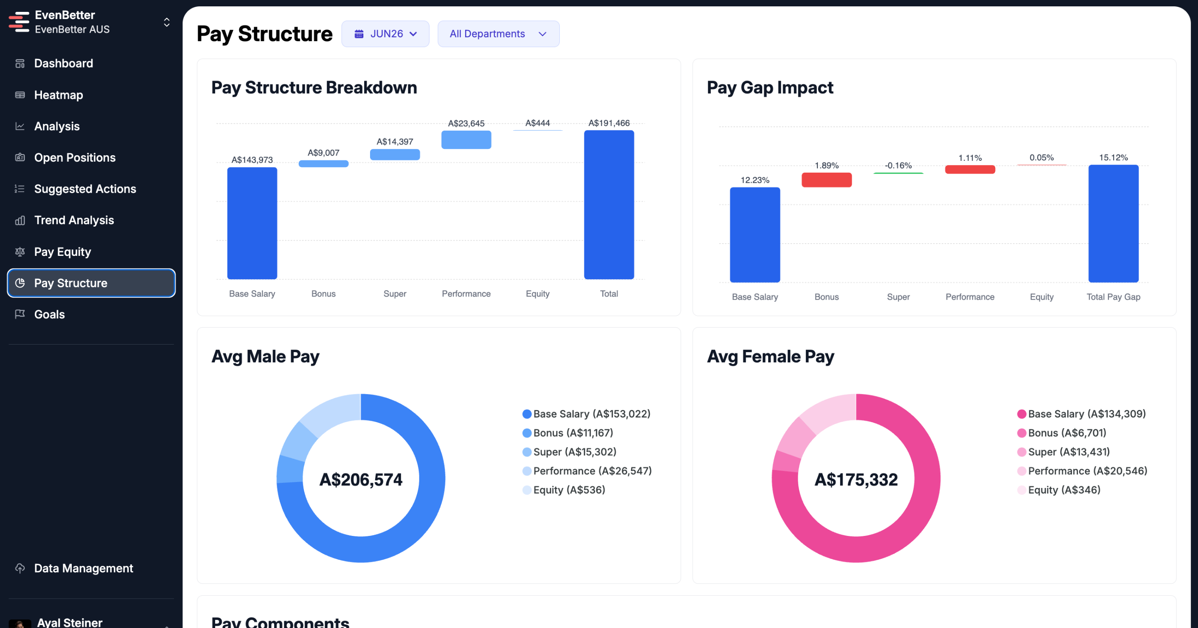1198x628 pixels.
Task: Click the Heatmap sidebar icon
Action: tap(20, 95)
